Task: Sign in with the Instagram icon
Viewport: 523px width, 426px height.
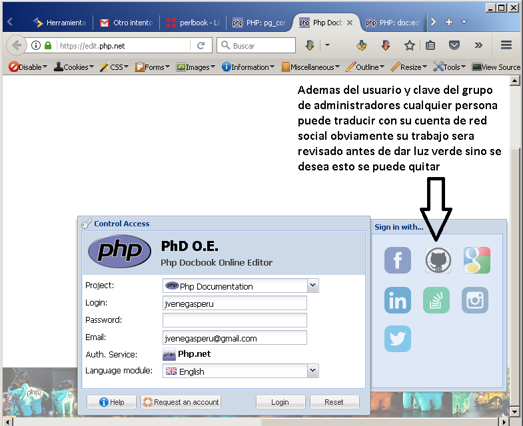Action: click(475, 300)
